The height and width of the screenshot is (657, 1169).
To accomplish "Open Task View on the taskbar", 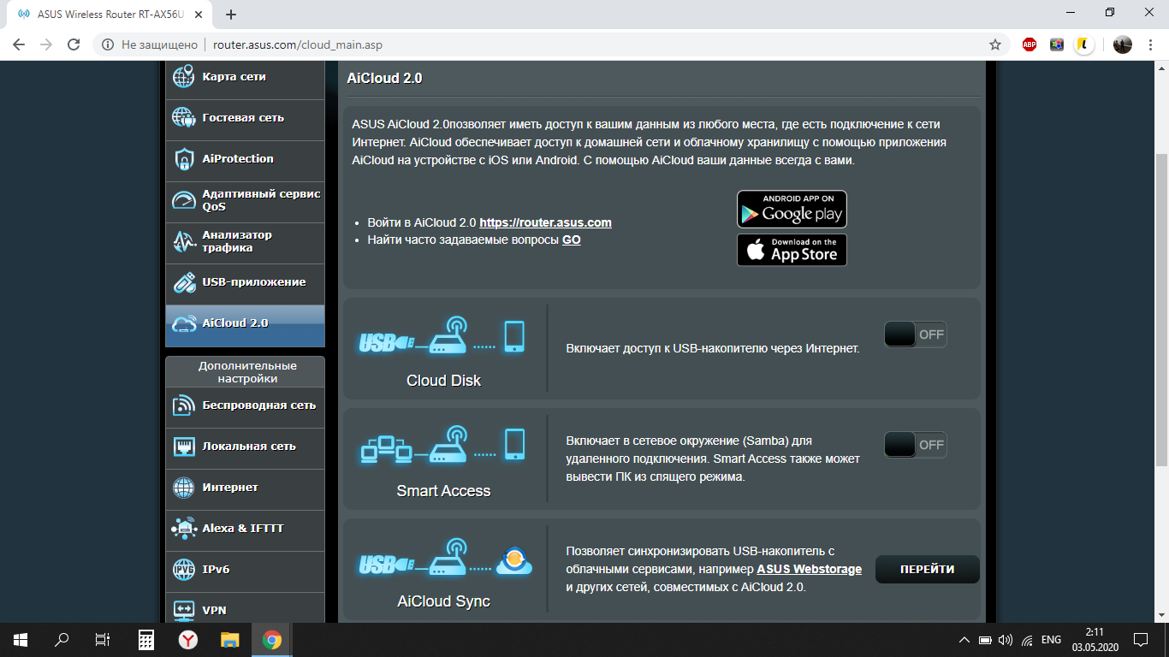I will (103, 639).
